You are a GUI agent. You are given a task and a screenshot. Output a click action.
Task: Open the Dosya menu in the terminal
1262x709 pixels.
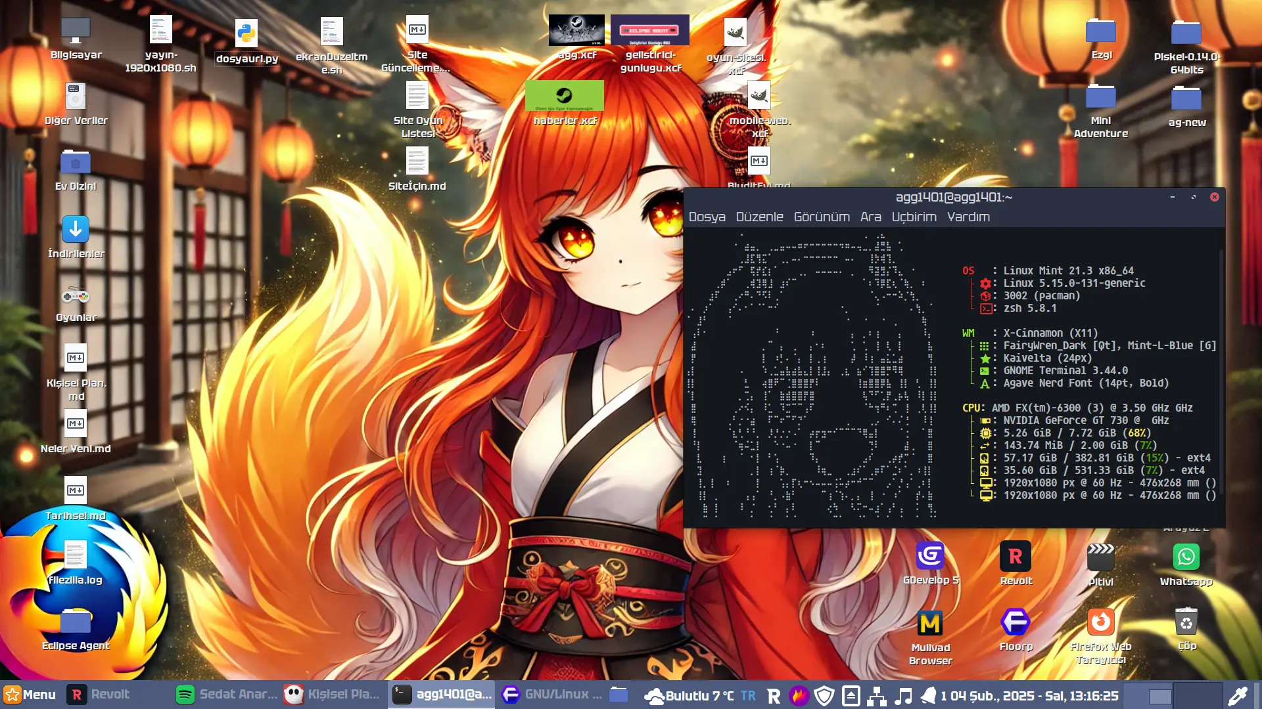click(707, 217)
